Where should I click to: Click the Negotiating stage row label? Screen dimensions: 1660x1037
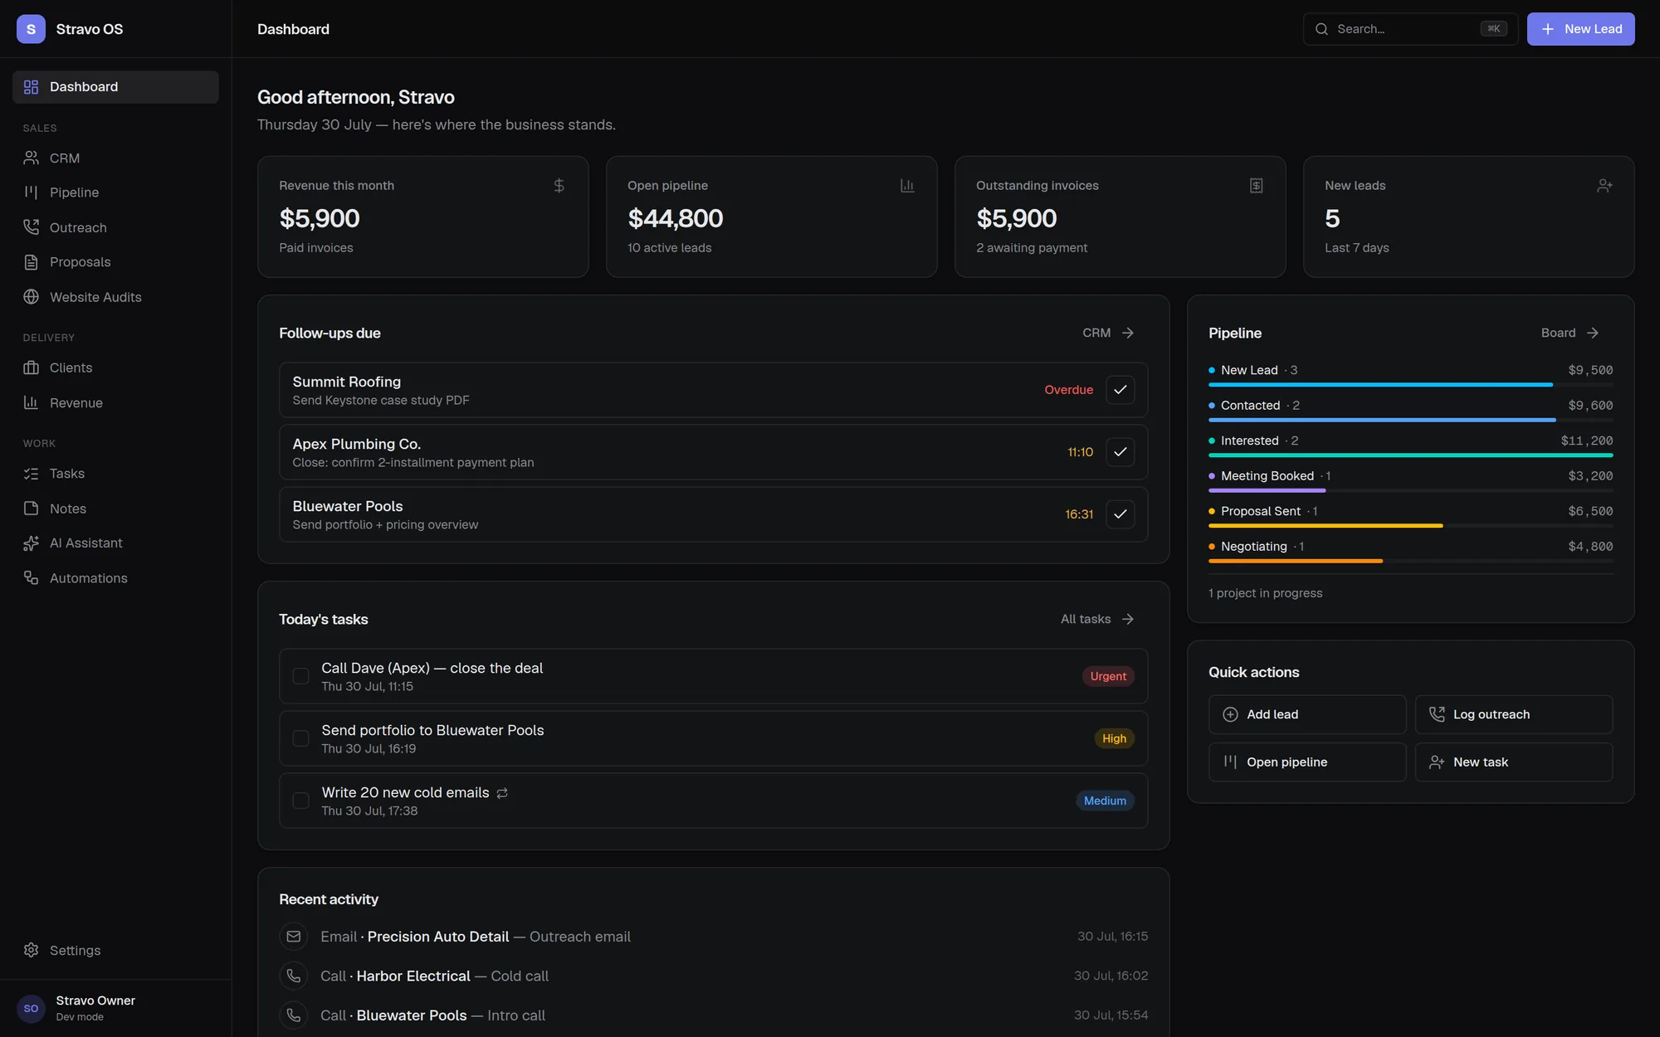point(1253,547)
